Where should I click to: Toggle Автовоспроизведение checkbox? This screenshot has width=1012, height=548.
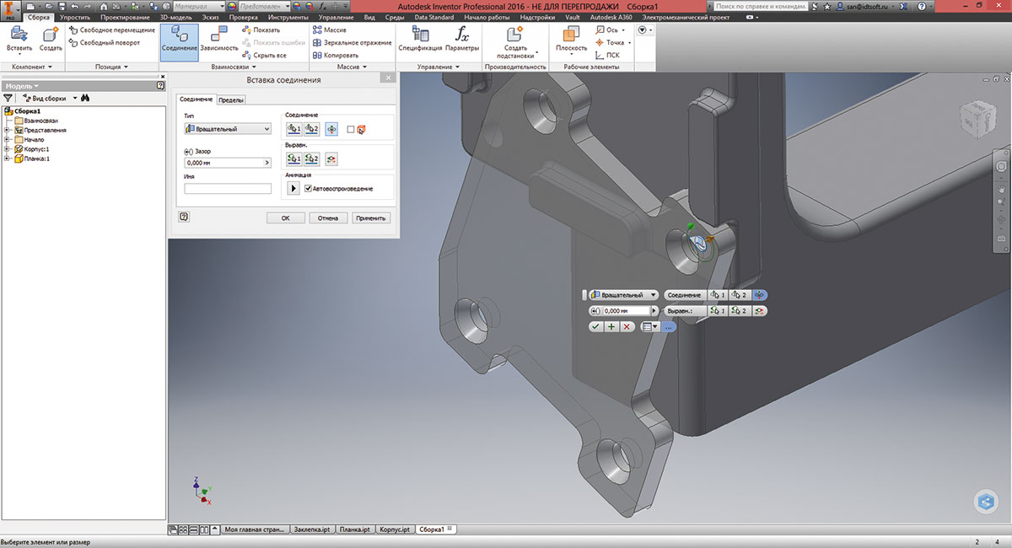(x=309, y=189)
